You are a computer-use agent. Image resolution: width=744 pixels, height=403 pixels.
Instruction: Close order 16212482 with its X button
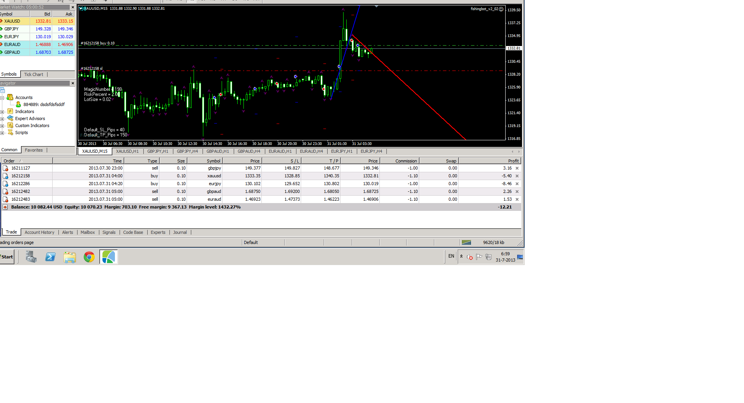(x=517, y=192)
